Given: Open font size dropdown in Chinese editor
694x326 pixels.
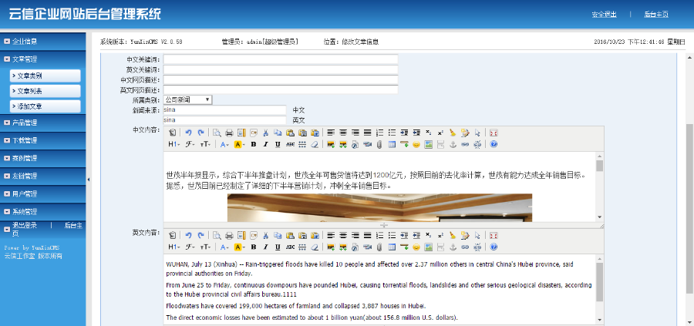Looking at the screenshot, I should pyautogui.click(x=205, y=144).
